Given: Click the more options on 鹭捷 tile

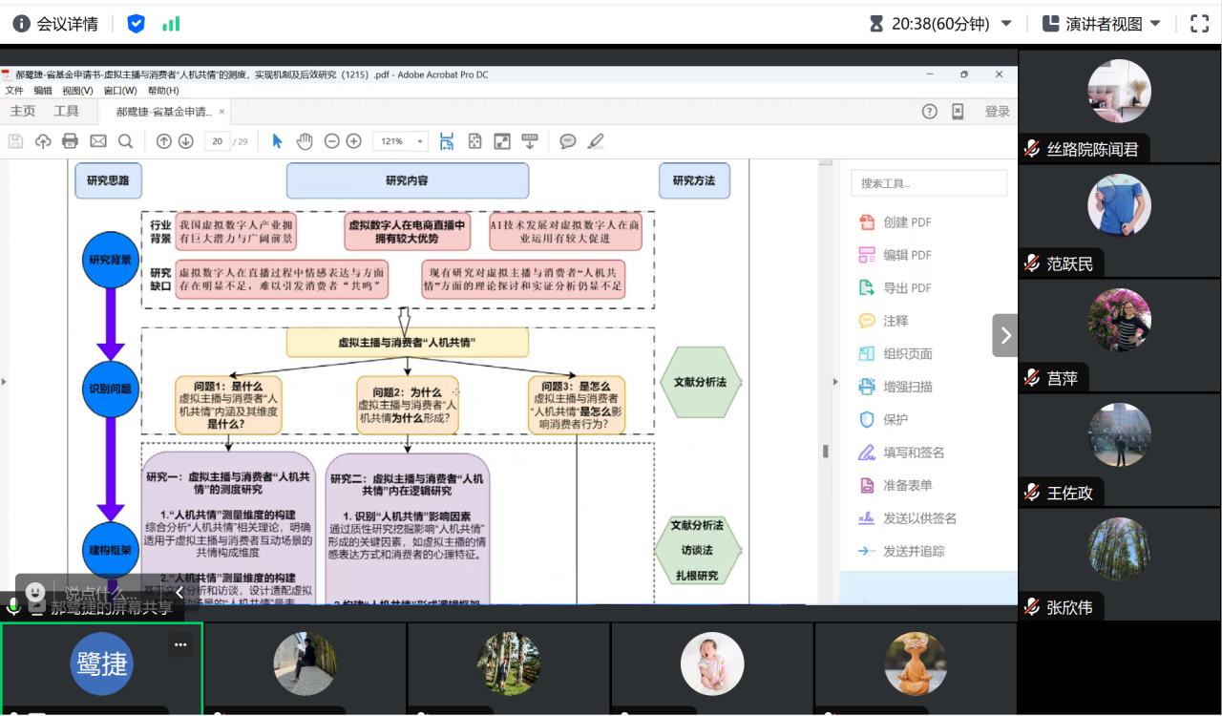Looking at the screenshot, I should click(x=180, y=645).
